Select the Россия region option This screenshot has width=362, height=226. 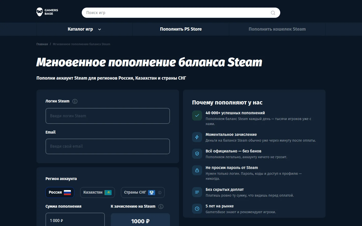(60, 192)
